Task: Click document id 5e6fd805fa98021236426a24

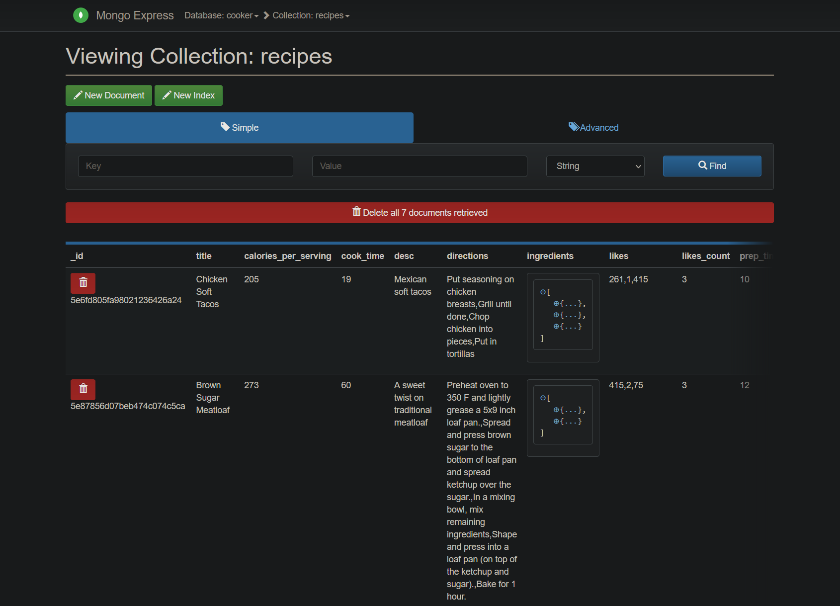Action: point(126,300)
